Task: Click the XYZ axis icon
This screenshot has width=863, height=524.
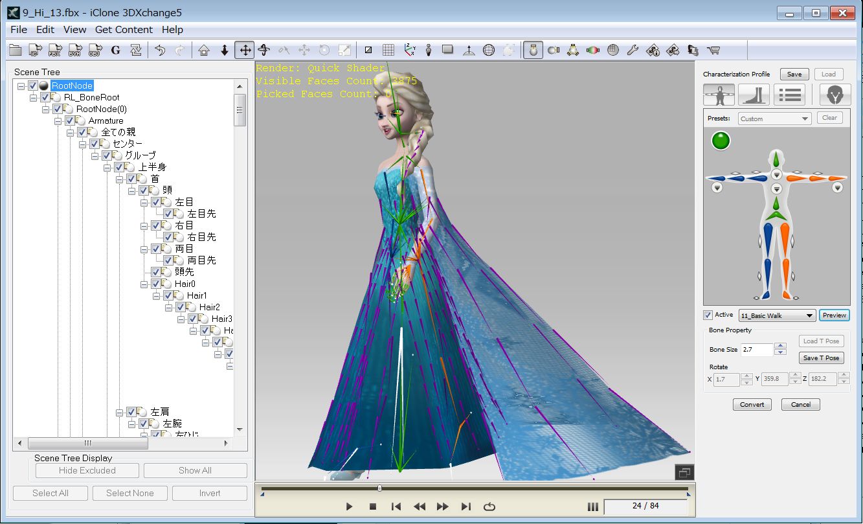Action: click(x=409, y=50)
